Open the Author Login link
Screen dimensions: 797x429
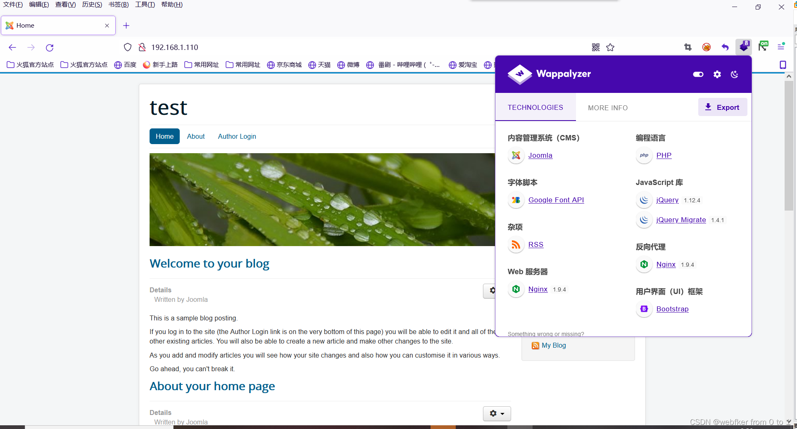[x=237, y=136]
